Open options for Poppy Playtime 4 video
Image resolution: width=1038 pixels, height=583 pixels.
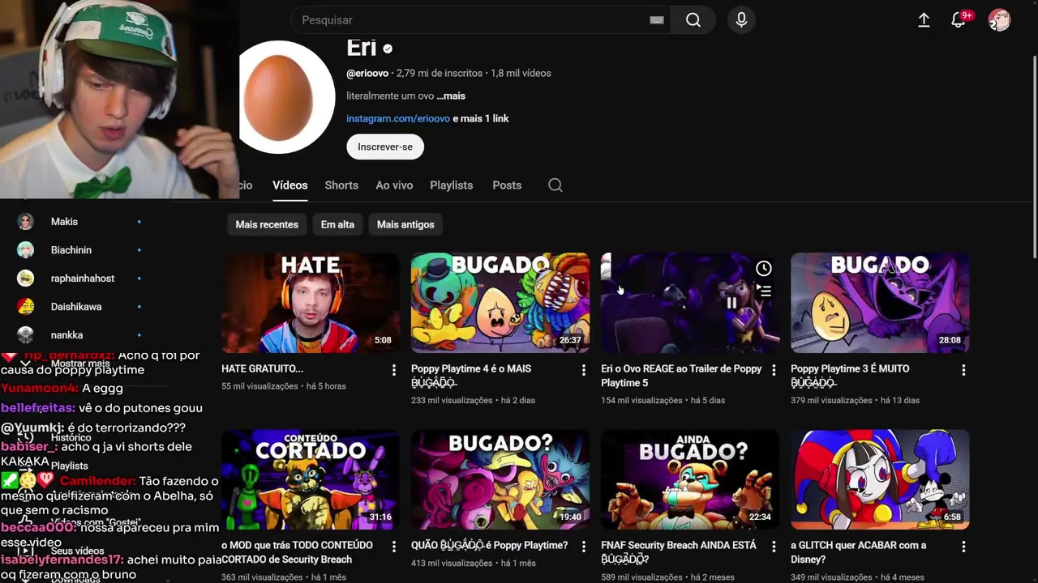coord(584,370)
